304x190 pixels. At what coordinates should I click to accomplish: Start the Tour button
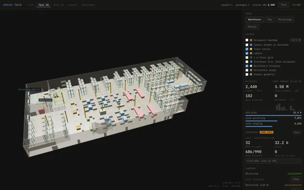(x=284, y=5)
